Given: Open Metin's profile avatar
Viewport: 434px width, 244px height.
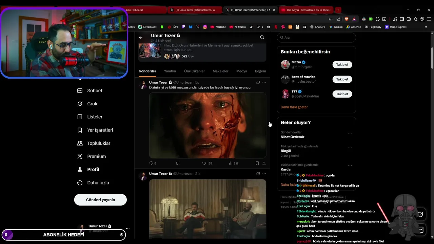Looking at the screenshot, I should click(285, 64).
